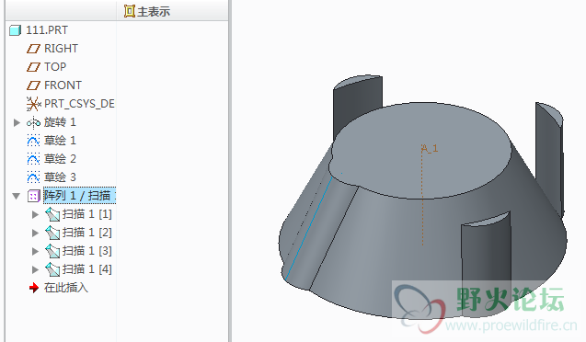The width and height of the screenshot is (586, 342).
Task: Click the 草绘 1 sketch icon
Action: [x=33, y=141]
